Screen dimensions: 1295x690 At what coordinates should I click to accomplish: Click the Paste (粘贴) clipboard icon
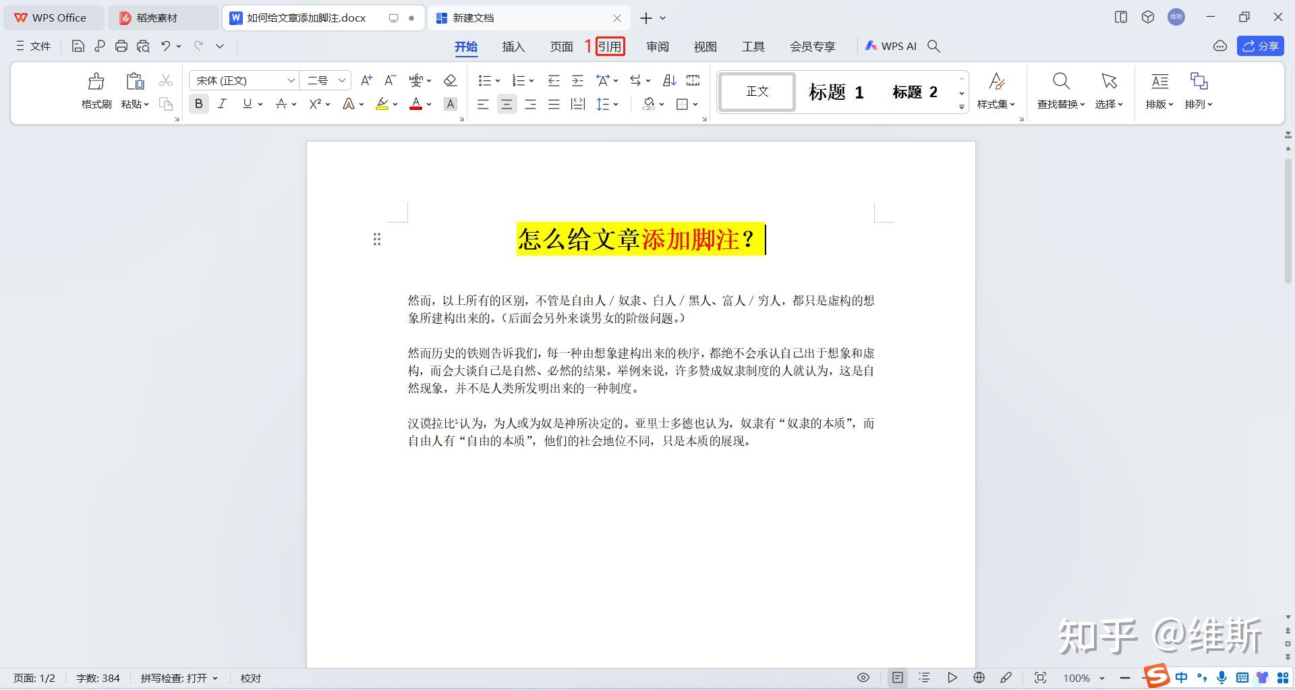coord(135,82)
